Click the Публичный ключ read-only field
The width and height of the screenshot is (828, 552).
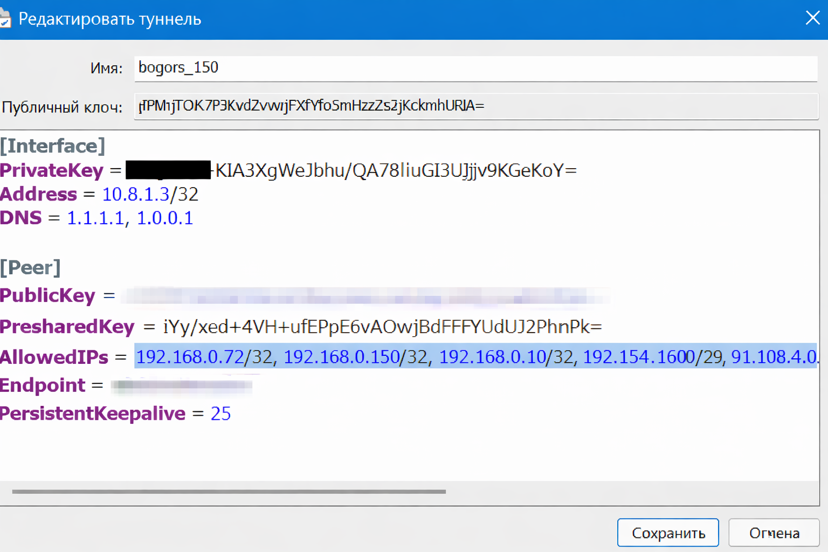point(475,106)
